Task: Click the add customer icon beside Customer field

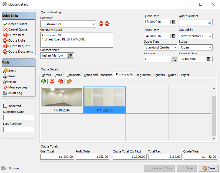Action: coord(101,24)
